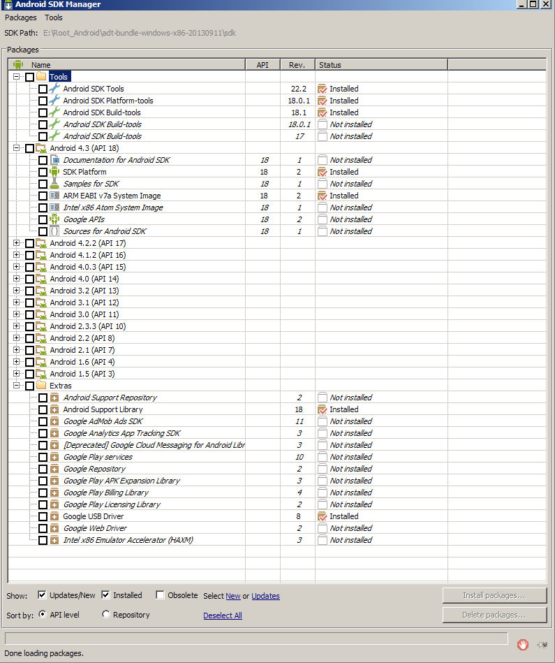This screenshot has width=555, height=663.
Task: Click the red stop hand icon
Action: click(x=522, y=644)
